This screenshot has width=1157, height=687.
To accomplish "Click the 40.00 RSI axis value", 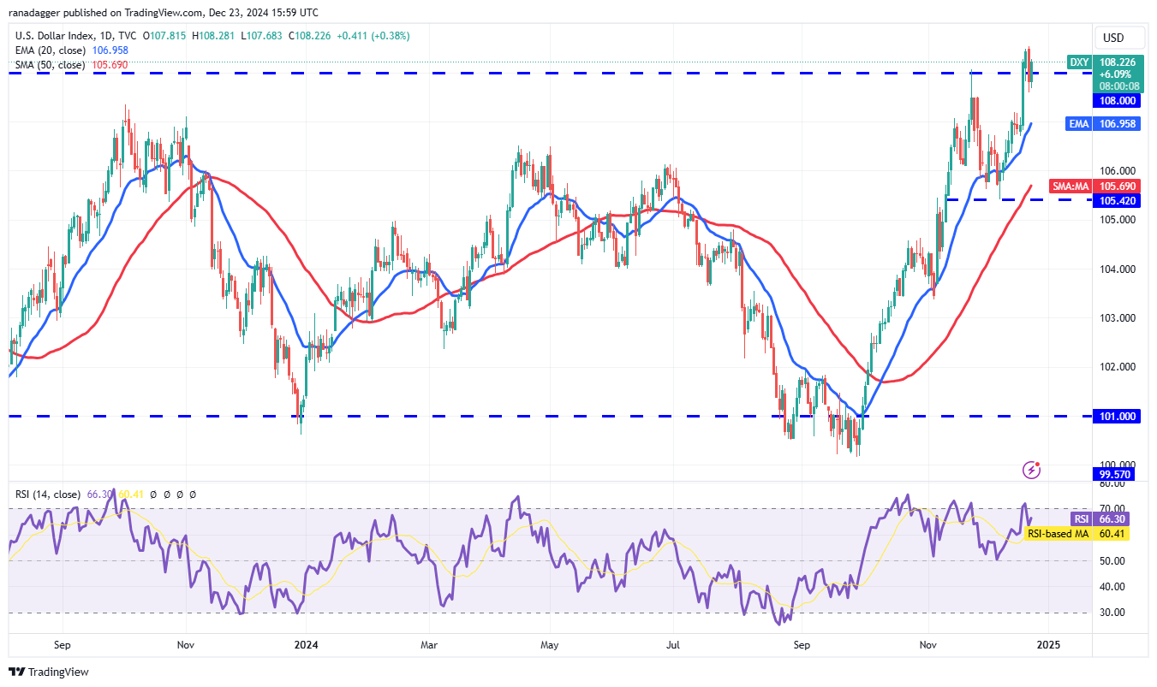I will pos(1112,586).
